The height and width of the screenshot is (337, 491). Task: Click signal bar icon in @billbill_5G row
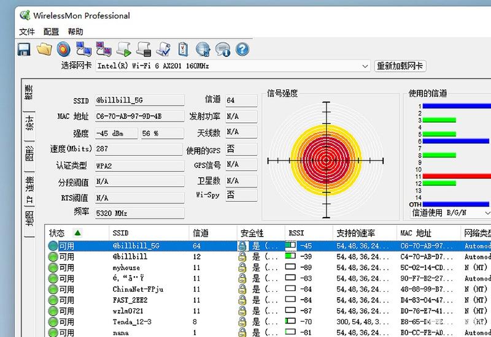click(290, 246)
